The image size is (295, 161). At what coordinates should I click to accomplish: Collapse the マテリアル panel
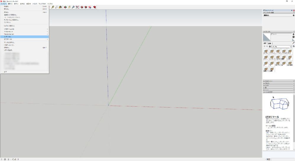(279, 32)
